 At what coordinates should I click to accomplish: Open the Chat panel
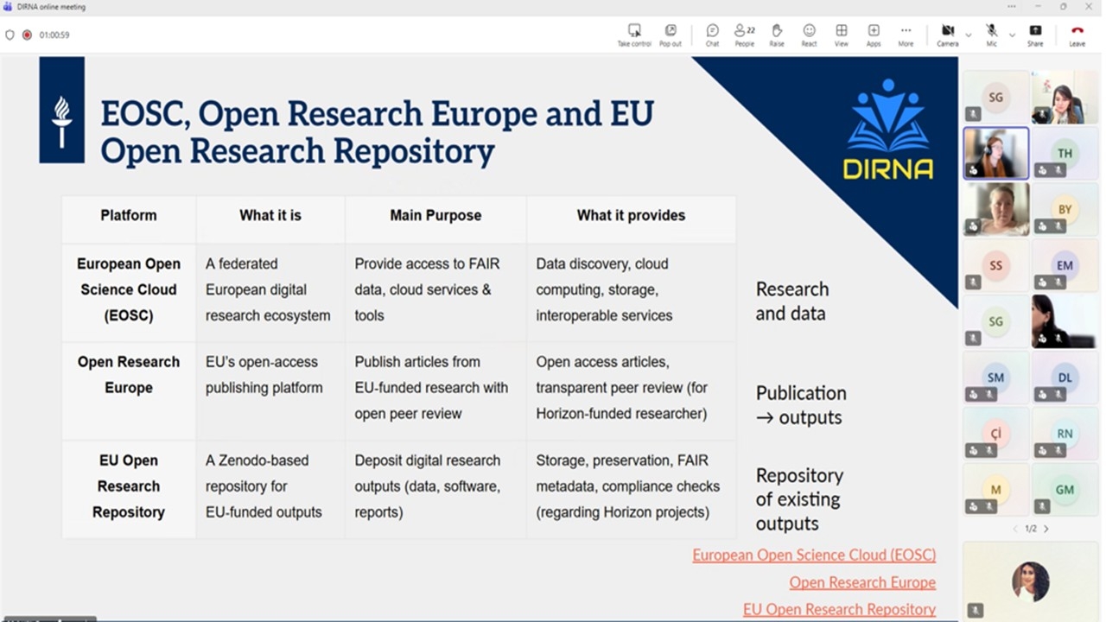click(712, 34)
